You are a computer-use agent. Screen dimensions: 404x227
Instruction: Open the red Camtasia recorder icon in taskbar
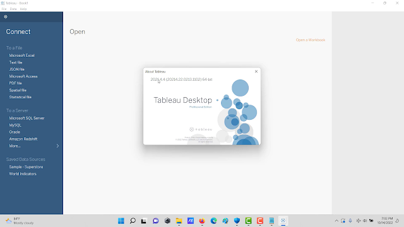(260, 221)
